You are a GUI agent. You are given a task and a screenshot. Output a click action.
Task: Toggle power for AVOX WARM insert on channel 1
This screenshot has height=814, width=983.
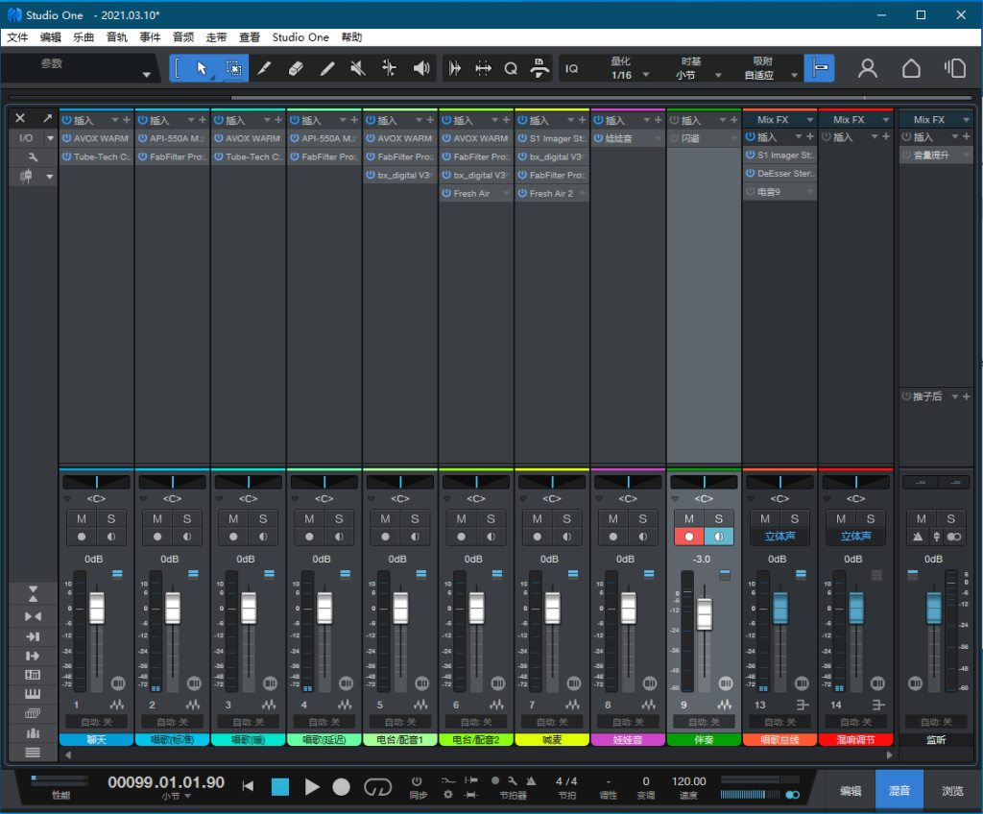point(67,138)
